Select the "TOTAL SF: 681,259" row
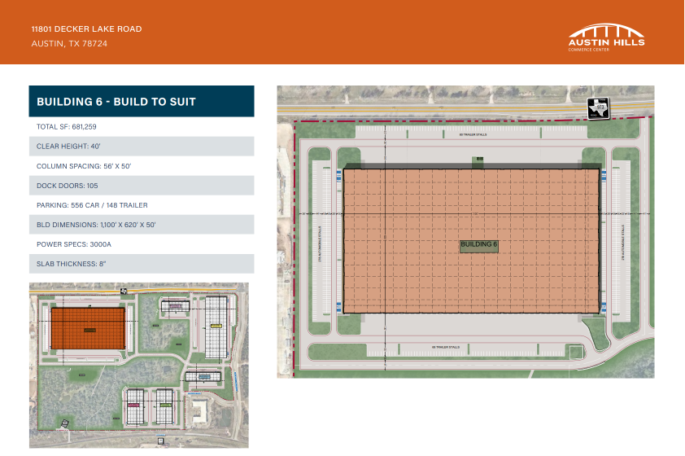Image resolution: width=685 pixels, height=456 pixels. [142, 127]
